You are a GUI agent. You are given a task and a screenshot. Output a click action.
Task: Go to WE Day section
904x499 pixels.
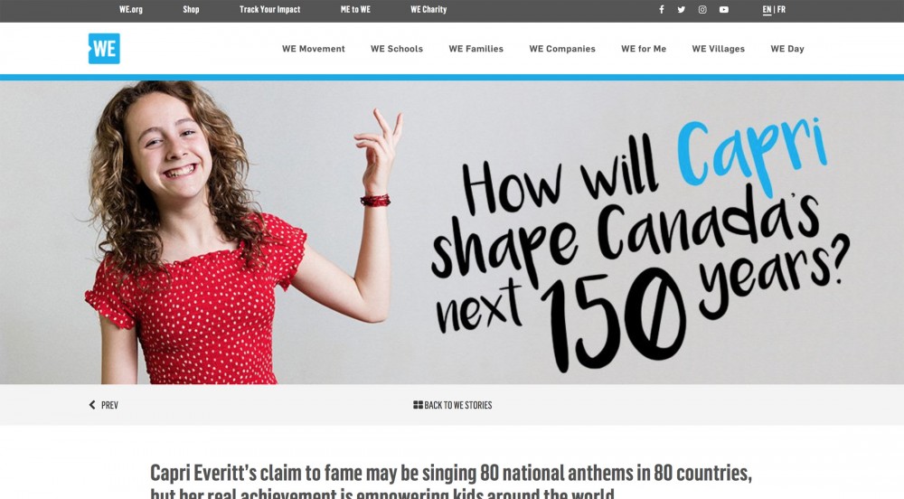point(787,49)
